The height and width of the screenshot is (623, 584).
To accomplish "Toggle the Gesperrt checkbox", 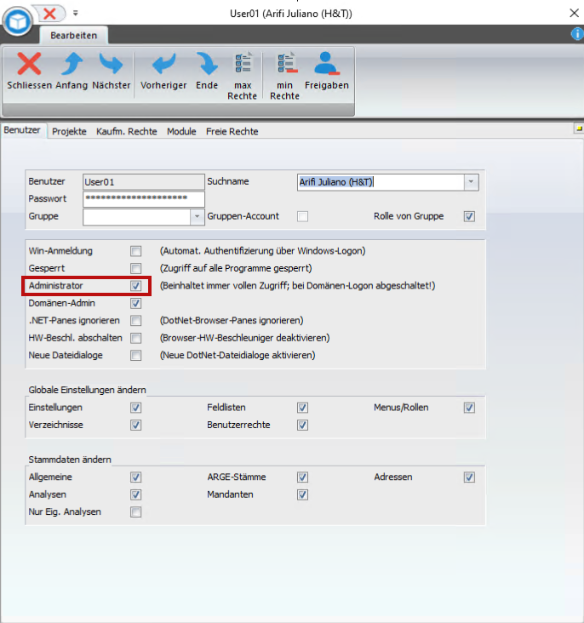I will pos(135,268).
